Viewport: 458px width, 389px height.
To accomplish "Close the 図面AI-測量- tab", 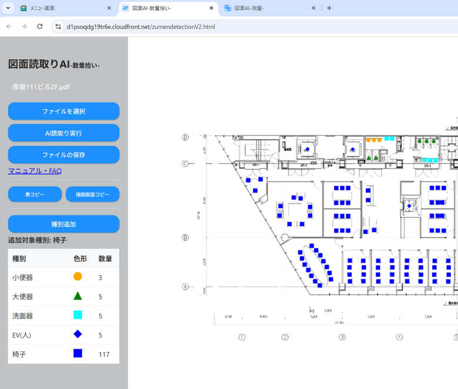I will (x=314, y=8).
